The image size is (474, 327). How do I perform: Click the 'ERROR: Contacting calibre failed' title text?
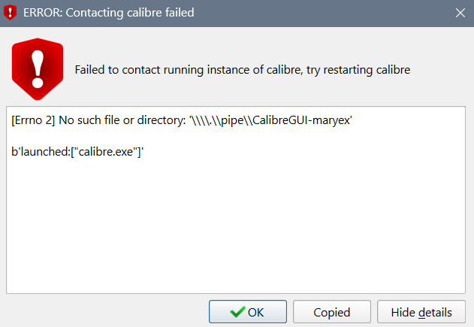[109, 12]
